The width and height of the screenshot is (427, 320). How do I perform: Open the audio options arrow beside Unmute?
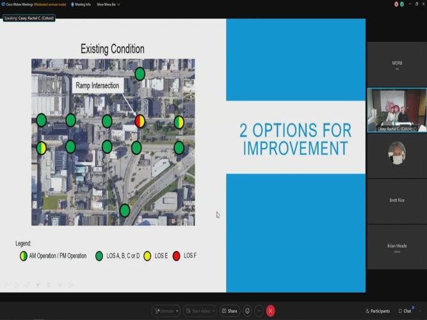click(x=177, y=311)
